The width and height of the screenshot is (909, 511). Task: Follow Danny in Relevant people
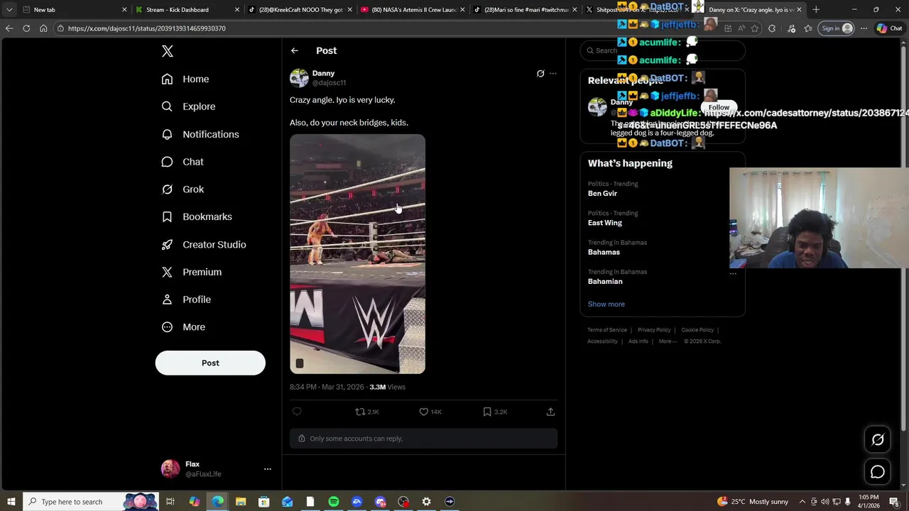(719, 107)
